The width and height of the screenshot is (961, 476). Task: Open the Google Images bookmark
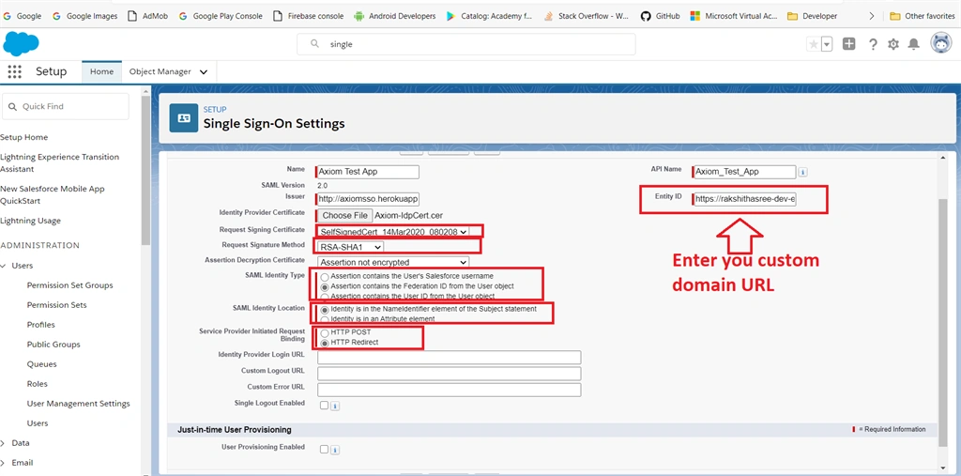tap(85, 16)
